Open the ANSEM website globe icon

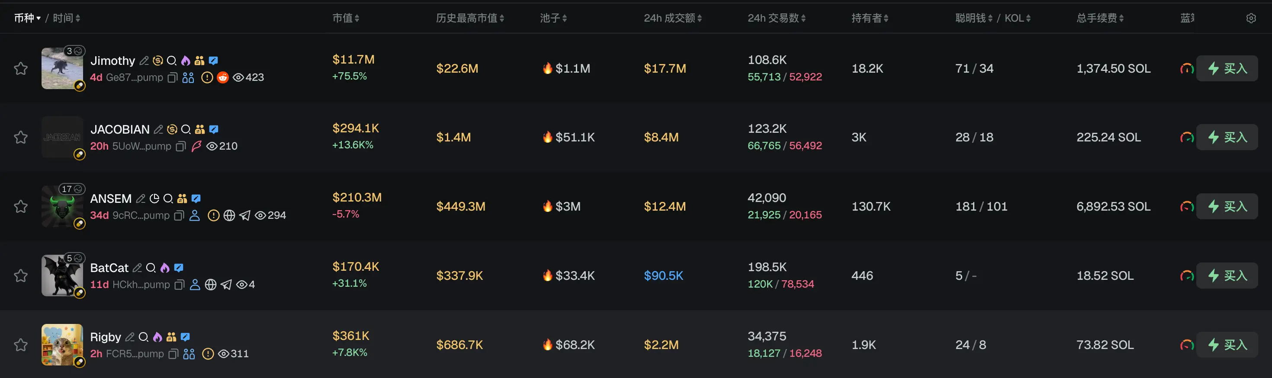229,215
